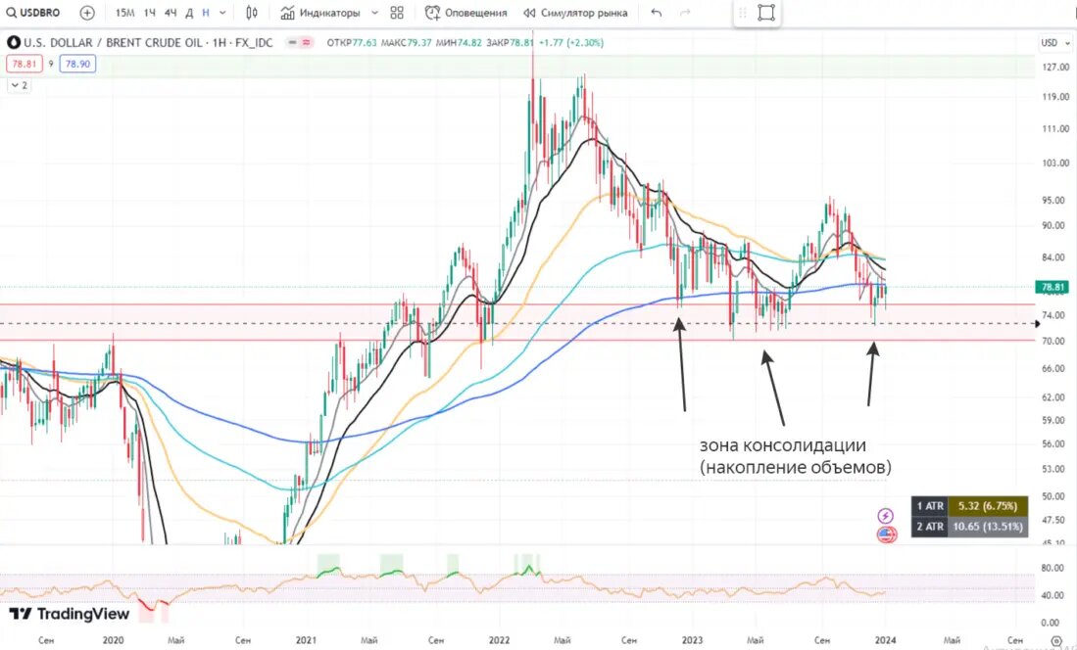Grab the floating toolbar drag handle
Screen dimensions: 1077x650
click(x=743, y=13)
